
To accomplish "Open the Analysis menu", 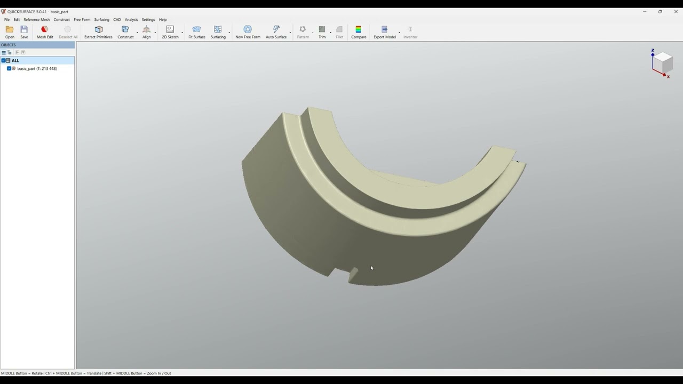I will click(x=131, y=20).
